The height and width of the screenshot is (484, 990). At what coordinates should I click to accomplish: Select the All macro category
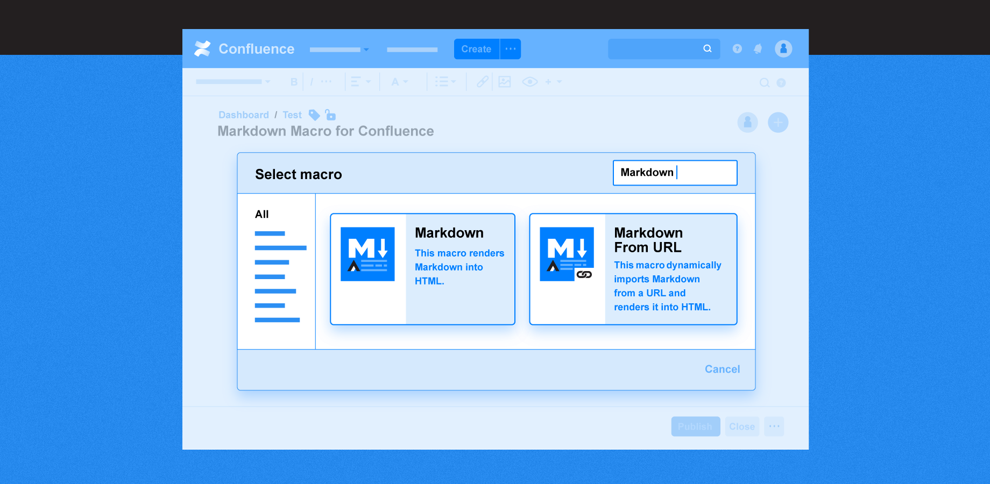[261, 214]
